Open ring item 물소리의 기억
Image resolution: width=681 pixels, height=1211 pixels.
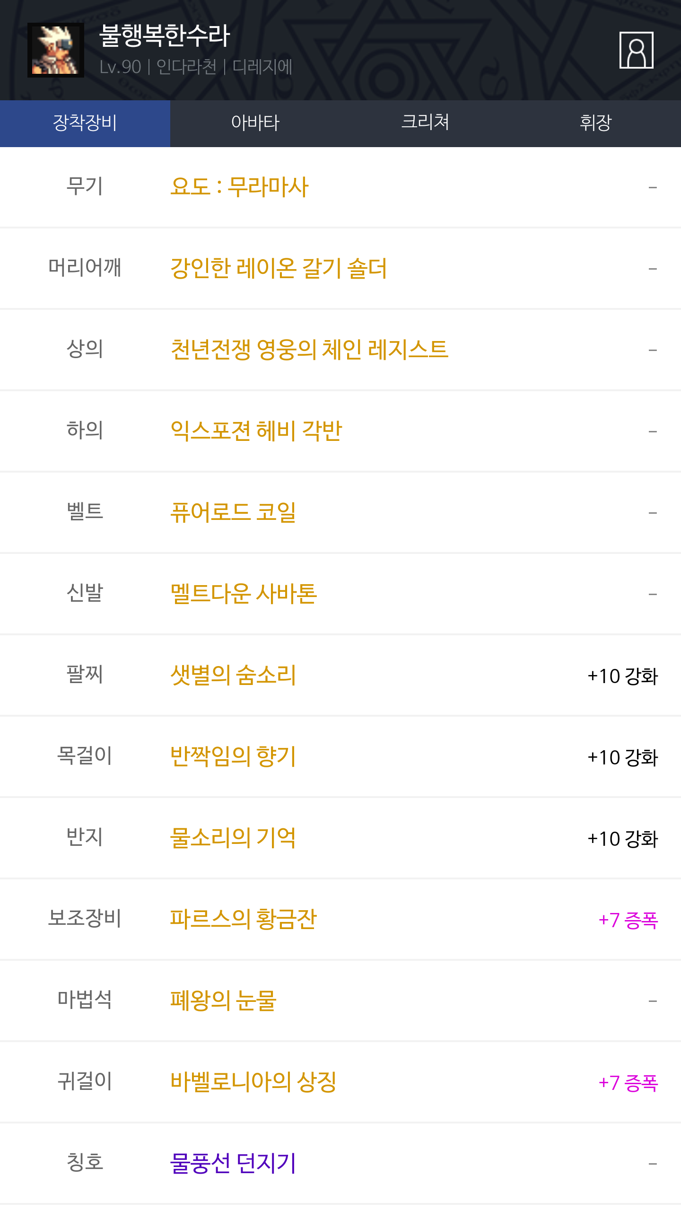tap(233, 838)
